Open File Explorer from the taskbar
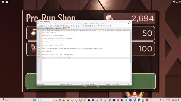This screenshot has width=181, height=102. (68, 100)
